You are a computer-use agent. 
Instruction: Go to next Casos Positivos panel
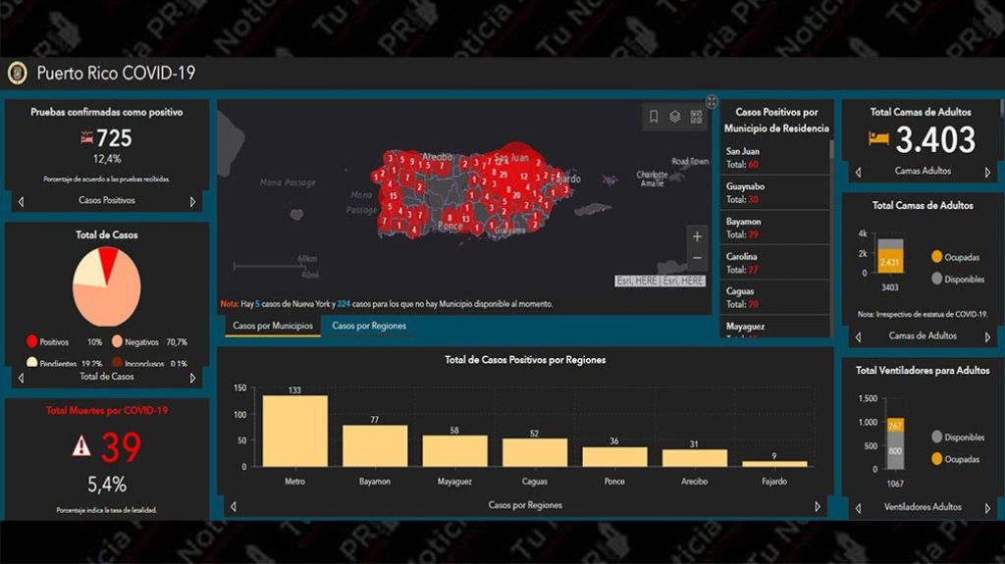pos(192,202)
